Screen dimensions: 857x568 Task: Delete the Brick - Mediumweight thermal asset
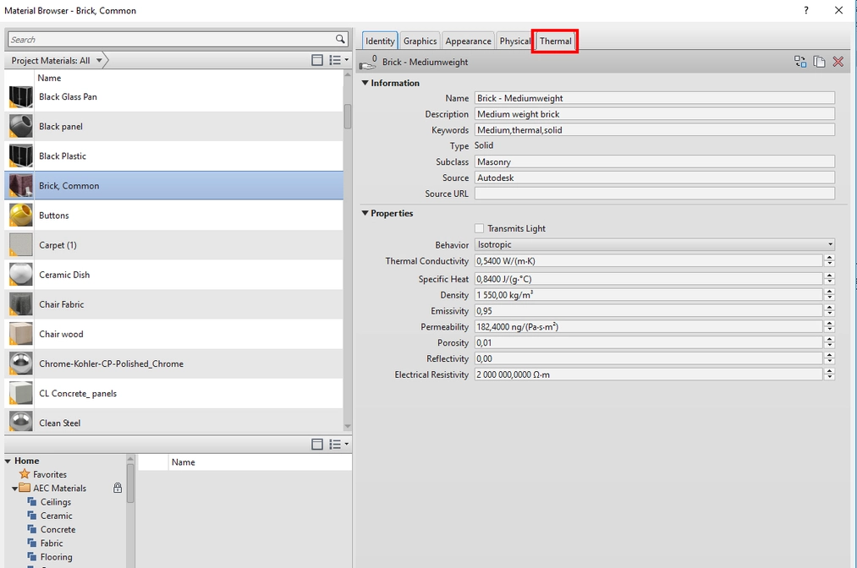point(838,61)
